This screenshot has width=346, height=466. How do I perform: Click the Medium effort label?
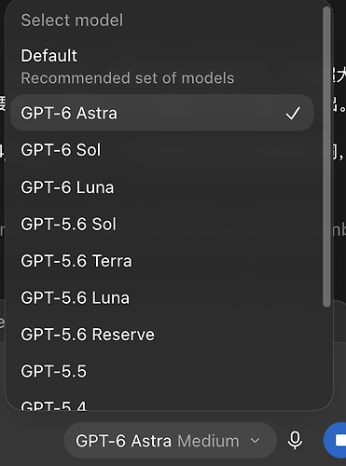[208, 441]
